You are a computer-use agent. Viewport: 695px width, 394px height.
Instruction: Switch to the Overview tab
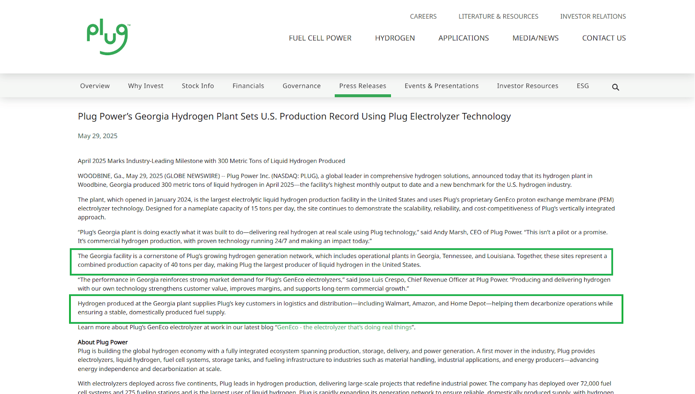(95, 86)
